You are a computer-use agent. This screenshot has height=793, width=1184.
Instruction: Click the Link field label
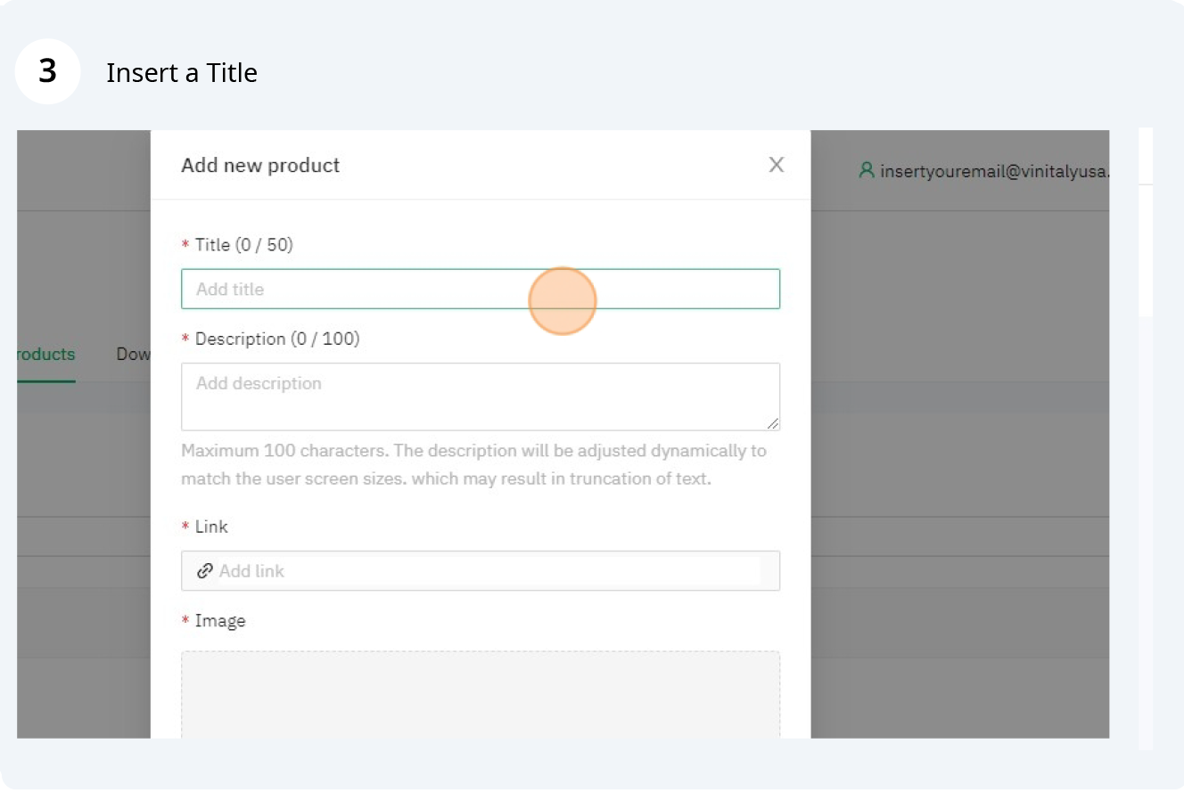click(211, 527)
